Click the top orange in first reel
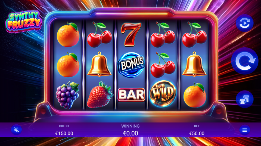This screenshot has width=261, height=146. point(68,34)
